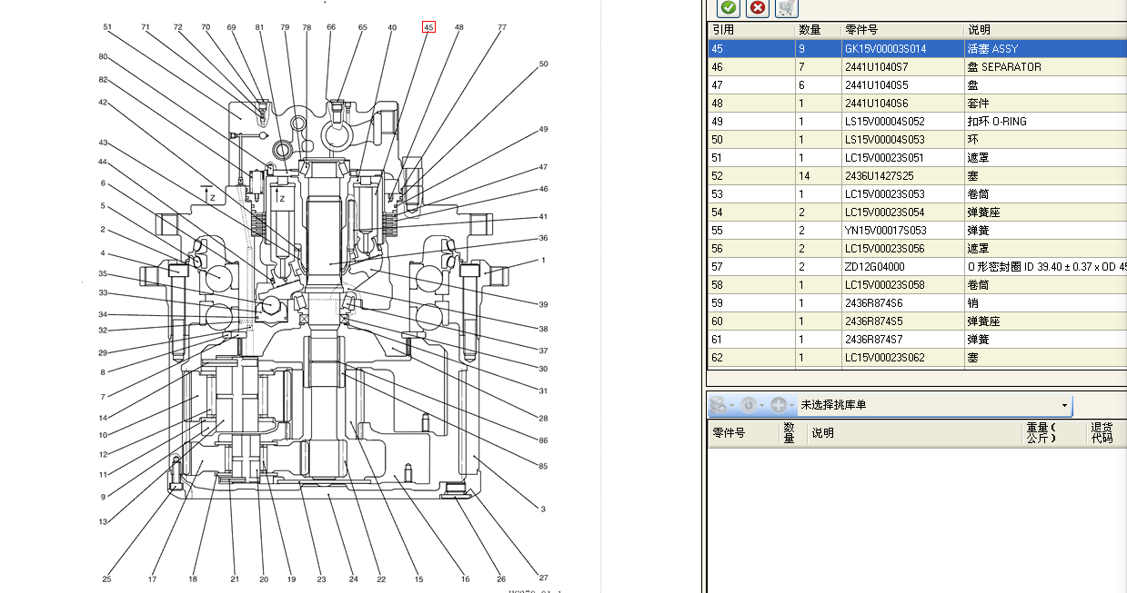Screen dimensions: 1127x593
Task: Select part number LC15V00023S051
Action: pyautogui.click(x=884, y=158)
